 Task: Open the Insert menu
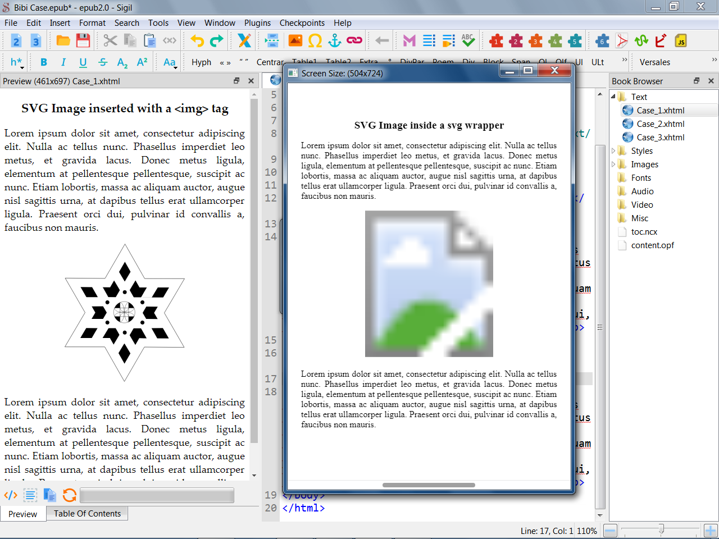pos(60,23)
